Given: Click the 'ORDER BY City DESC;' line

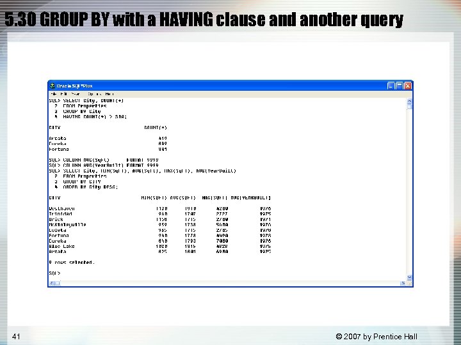Looking at the screenshot, I should pyautogui.click(x=90, y=187).
